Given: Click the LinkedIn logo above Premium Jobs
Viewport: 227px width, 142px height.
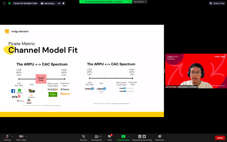Looking at the screenshot, I should point(101,89).
